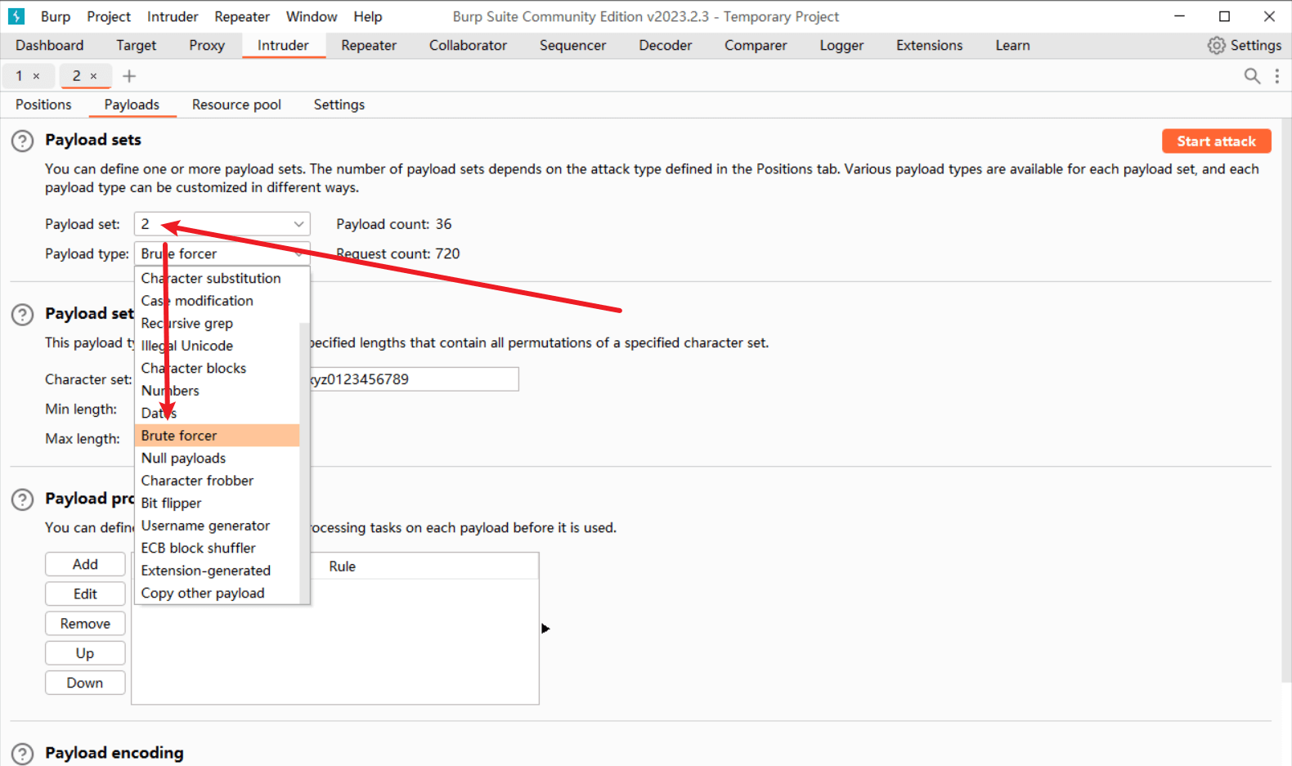The width and height of the screenshot is (1292, 766).
Task: Click the help icon beside Payload sets
Action: click(23, 141)
